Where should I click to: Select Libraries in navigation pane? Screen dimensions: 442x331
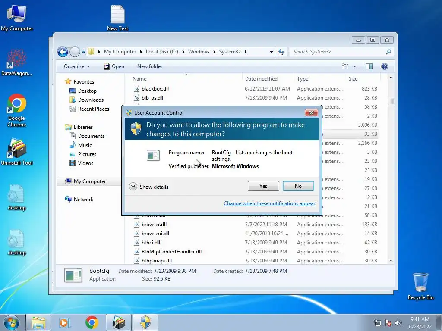coord(79,127)
